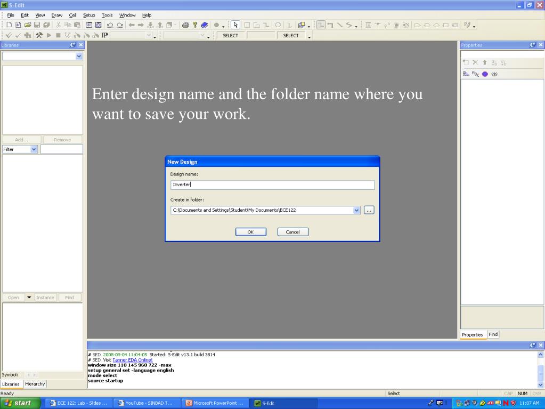
Task: Click the ATI tray icon
Action: pos(491,403)
